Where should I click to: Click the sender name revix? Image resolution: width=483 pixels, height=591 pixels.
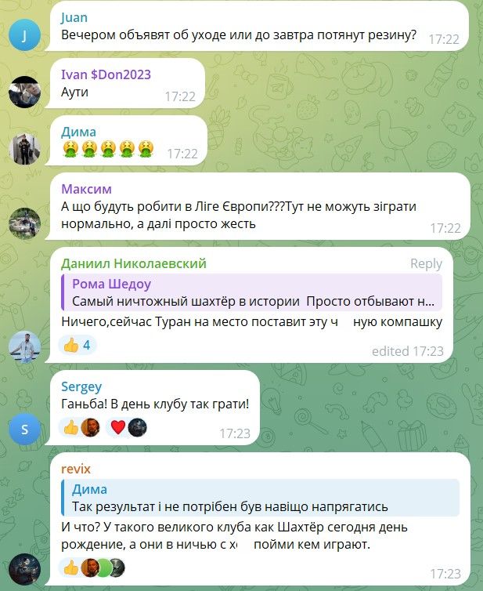pos(76,469)
